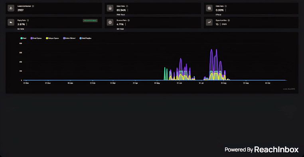Viewport: 304px width, 157px height.
Task: Click the Open Rate card icon
Action: click(x=110, y=8)
